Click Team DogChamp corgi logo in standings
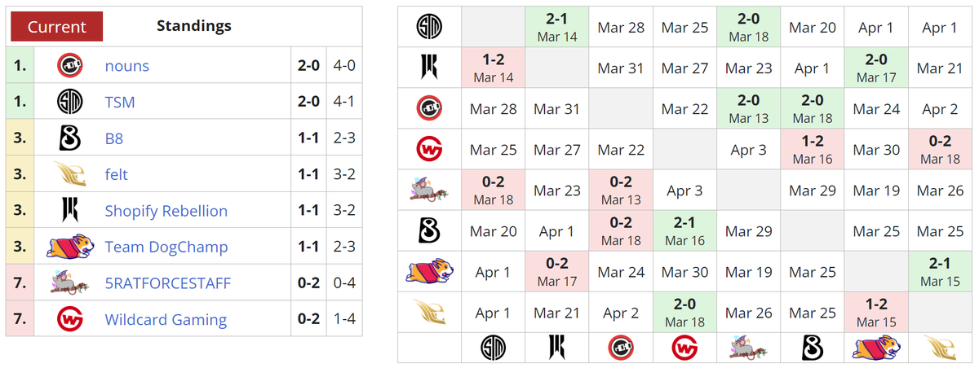Viewport: 979px width, 368px height. pos(69,247)
